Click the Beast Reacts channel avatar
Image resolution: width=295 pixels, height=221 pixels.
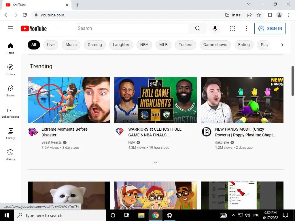click(33, 132)
